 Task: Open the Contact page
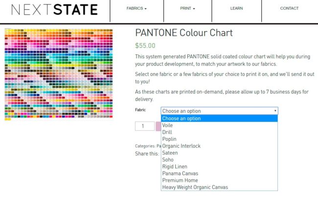[x=289, y=9]
